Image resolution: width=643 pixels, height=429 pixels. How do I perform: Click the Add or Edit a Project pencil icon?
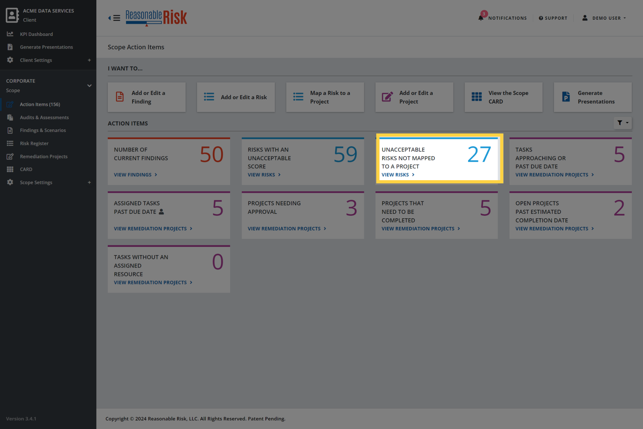click(x=387, y=97)
